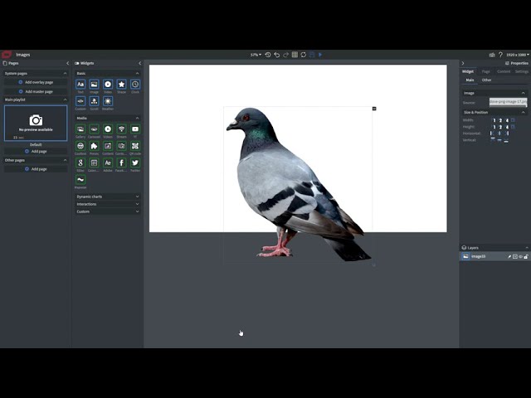Play the preview with the blue arrow

coord(320,55)
